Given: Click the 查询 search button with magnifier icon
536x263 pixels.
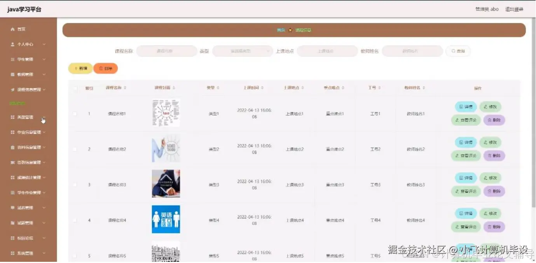Looking at the screenshot, I should click(x=458, y=51).
